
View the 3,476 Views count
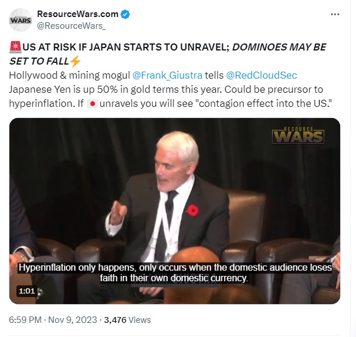click(127, 320)
